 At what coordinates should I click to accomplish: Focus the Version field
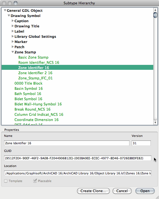tap(141, 143)
